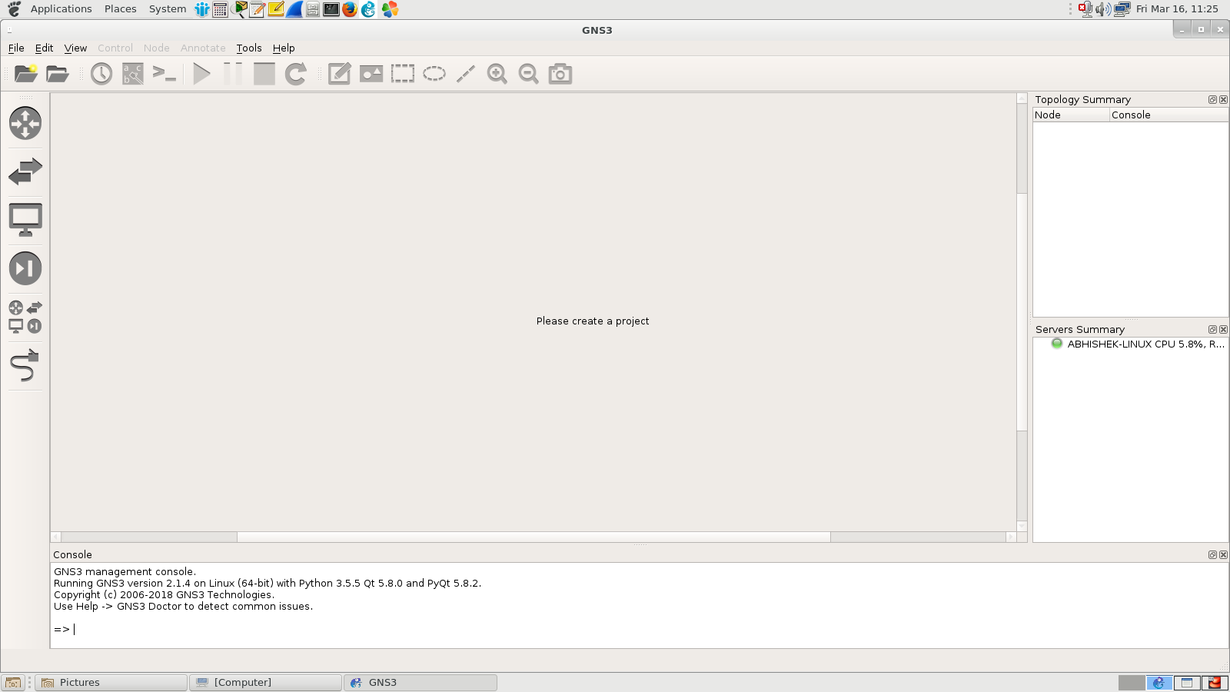Click the workspace vertical scrollbar thumb
This screenshot has height=692, width=1230.
click(1022, 311)
